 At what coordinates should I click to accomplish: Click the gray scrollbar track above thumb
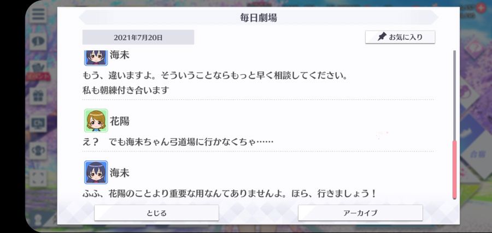point(454,95)
